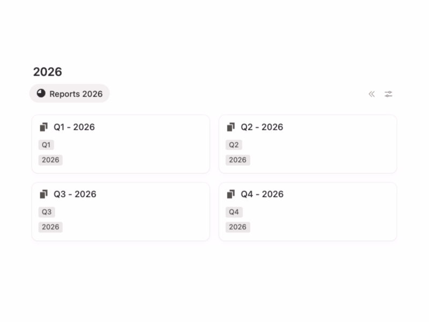
Task: Click the page icon on Q1 - 2026 card
Action: [44, 127]
